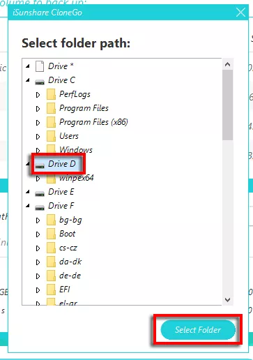Click the PerfLogs folder icon
The height and width of the screenshot is (360, 253).
pos(51,94)
